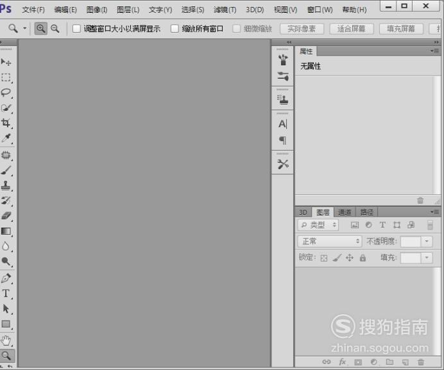
Task: Select the Zoom tool in toolbox
Action: click(6, 355)
